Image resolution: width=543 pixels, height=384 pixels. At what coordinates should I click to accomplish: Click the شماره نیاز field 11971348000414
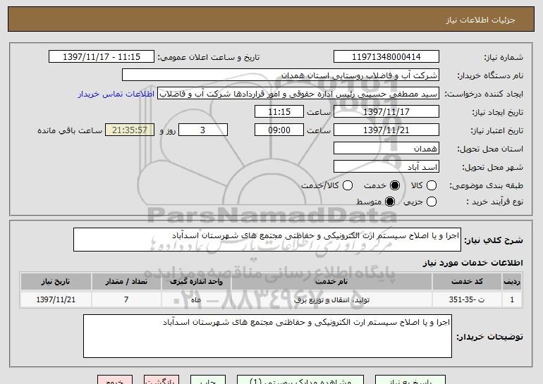[386, 57]
